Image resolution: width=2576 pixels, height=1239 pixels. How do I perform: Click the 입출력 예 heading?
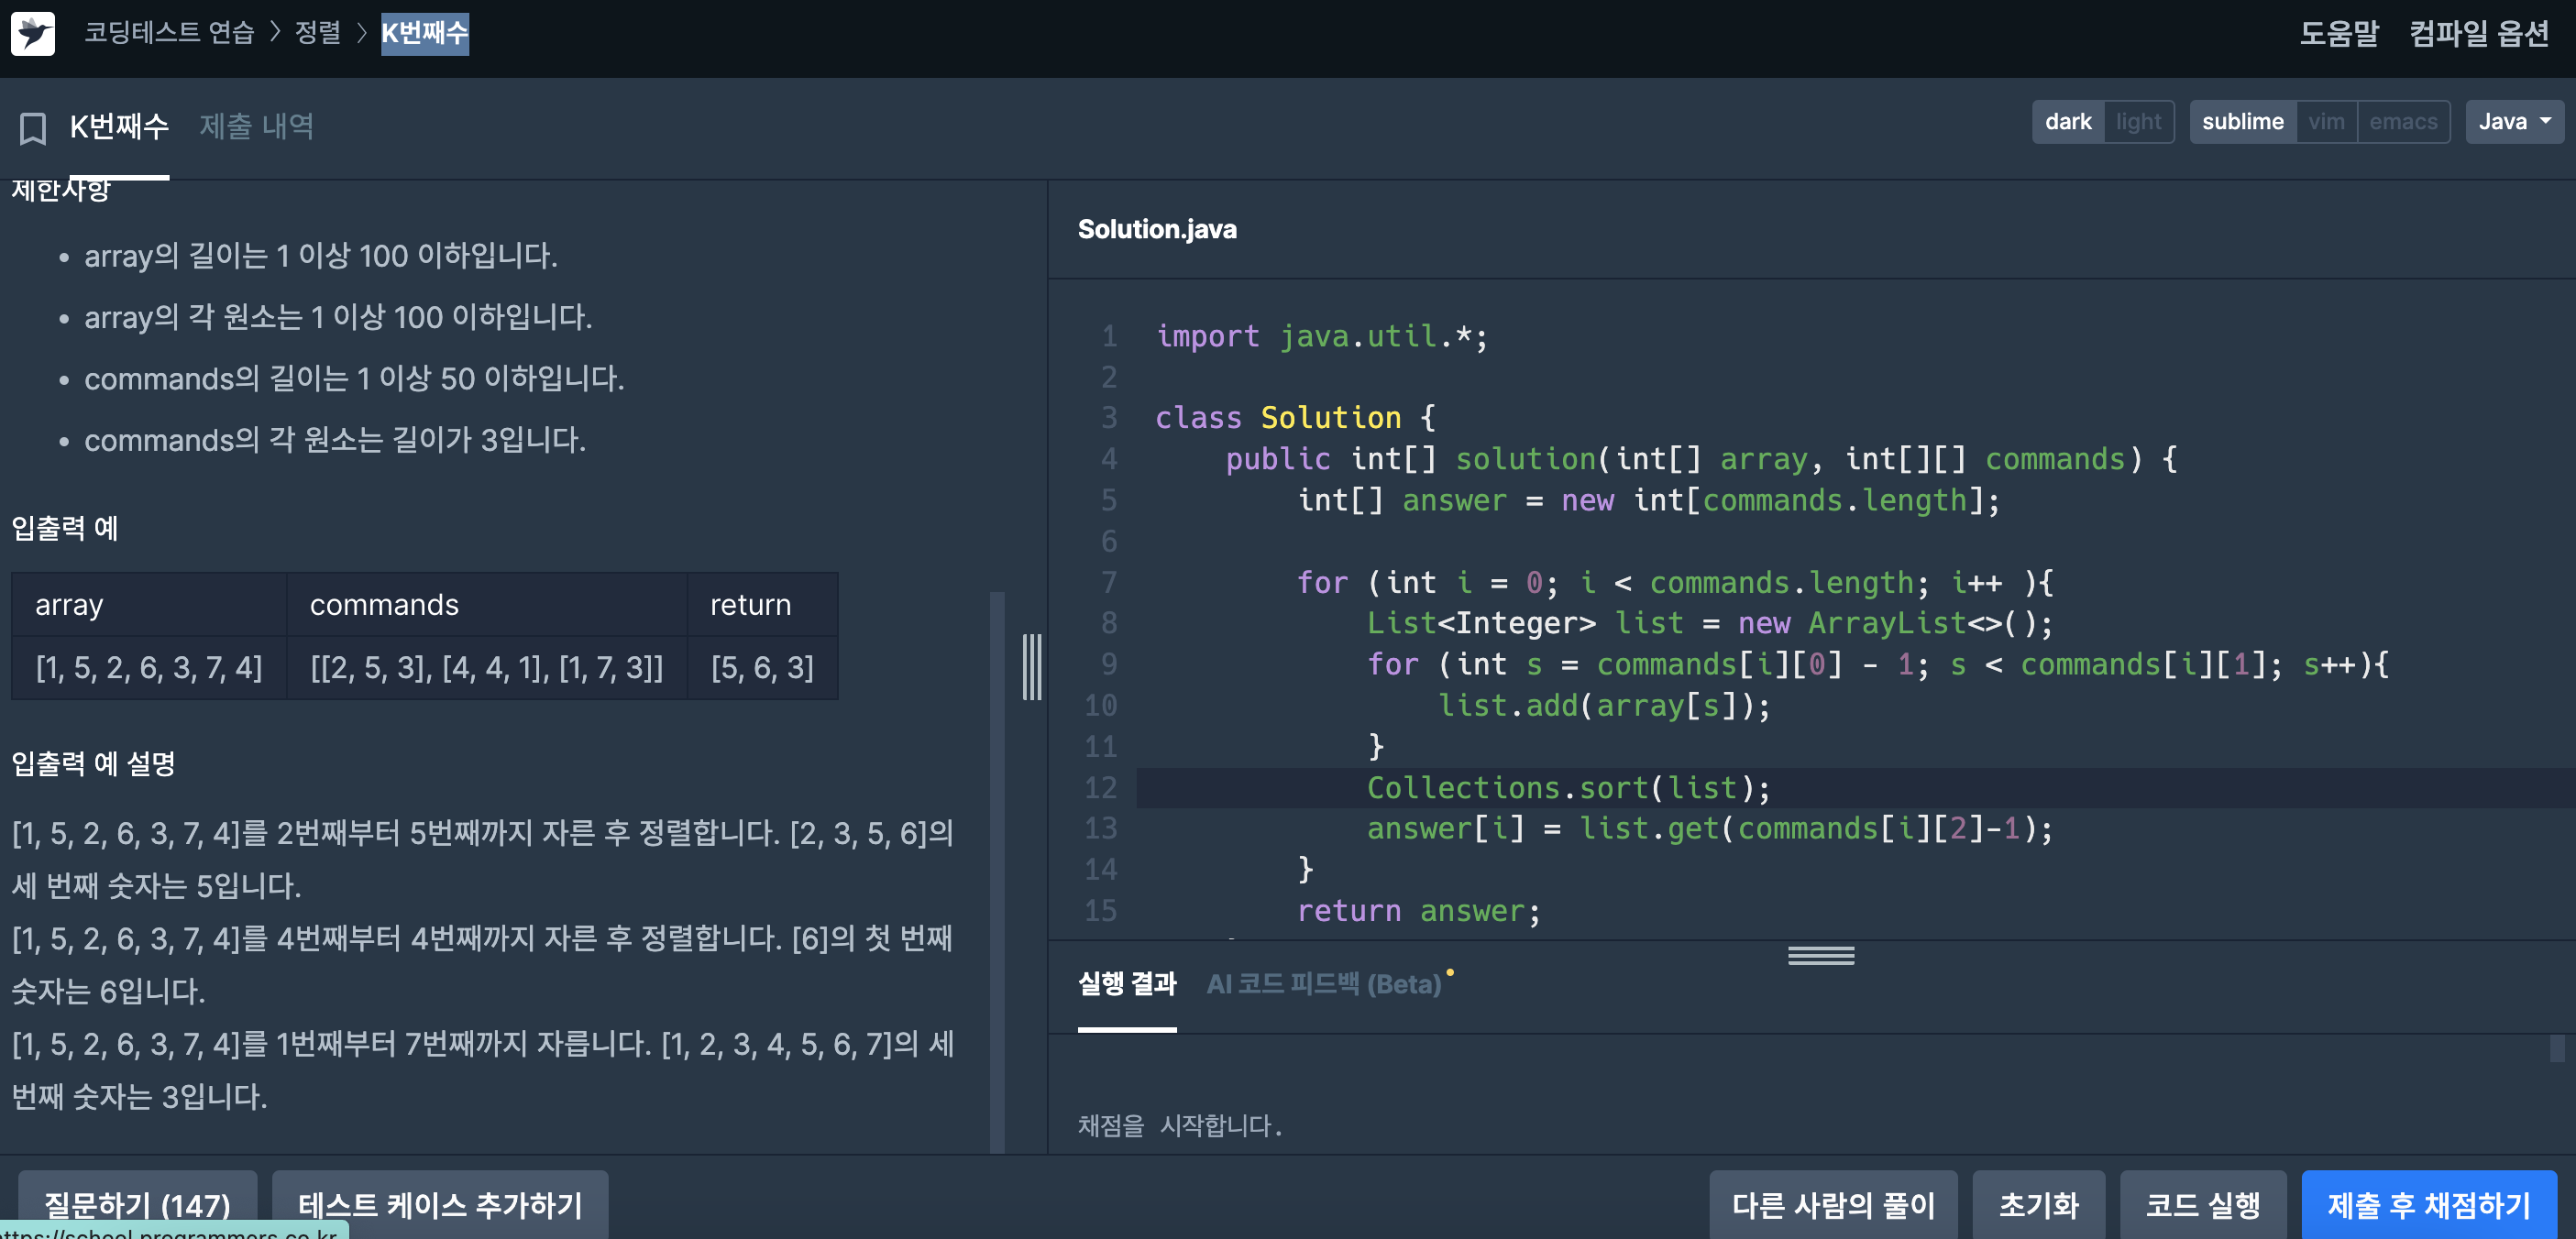(x=65, y=528)
